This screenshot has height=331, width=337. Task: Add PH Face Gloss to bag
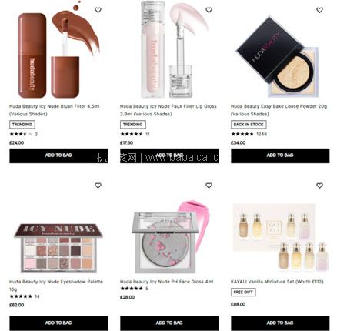[x=169, y=323]
